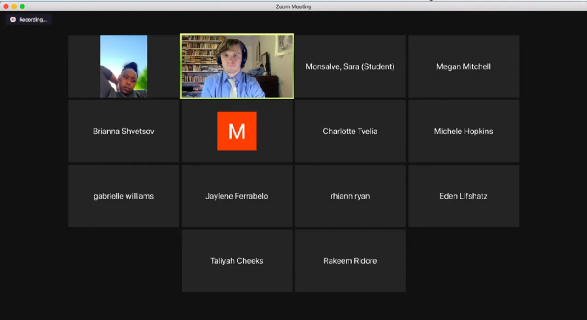The height and width of the screenshot is (320, 587).
Task: Select the video thumbnail showing the top-left participant
Action: coord(123,66)
